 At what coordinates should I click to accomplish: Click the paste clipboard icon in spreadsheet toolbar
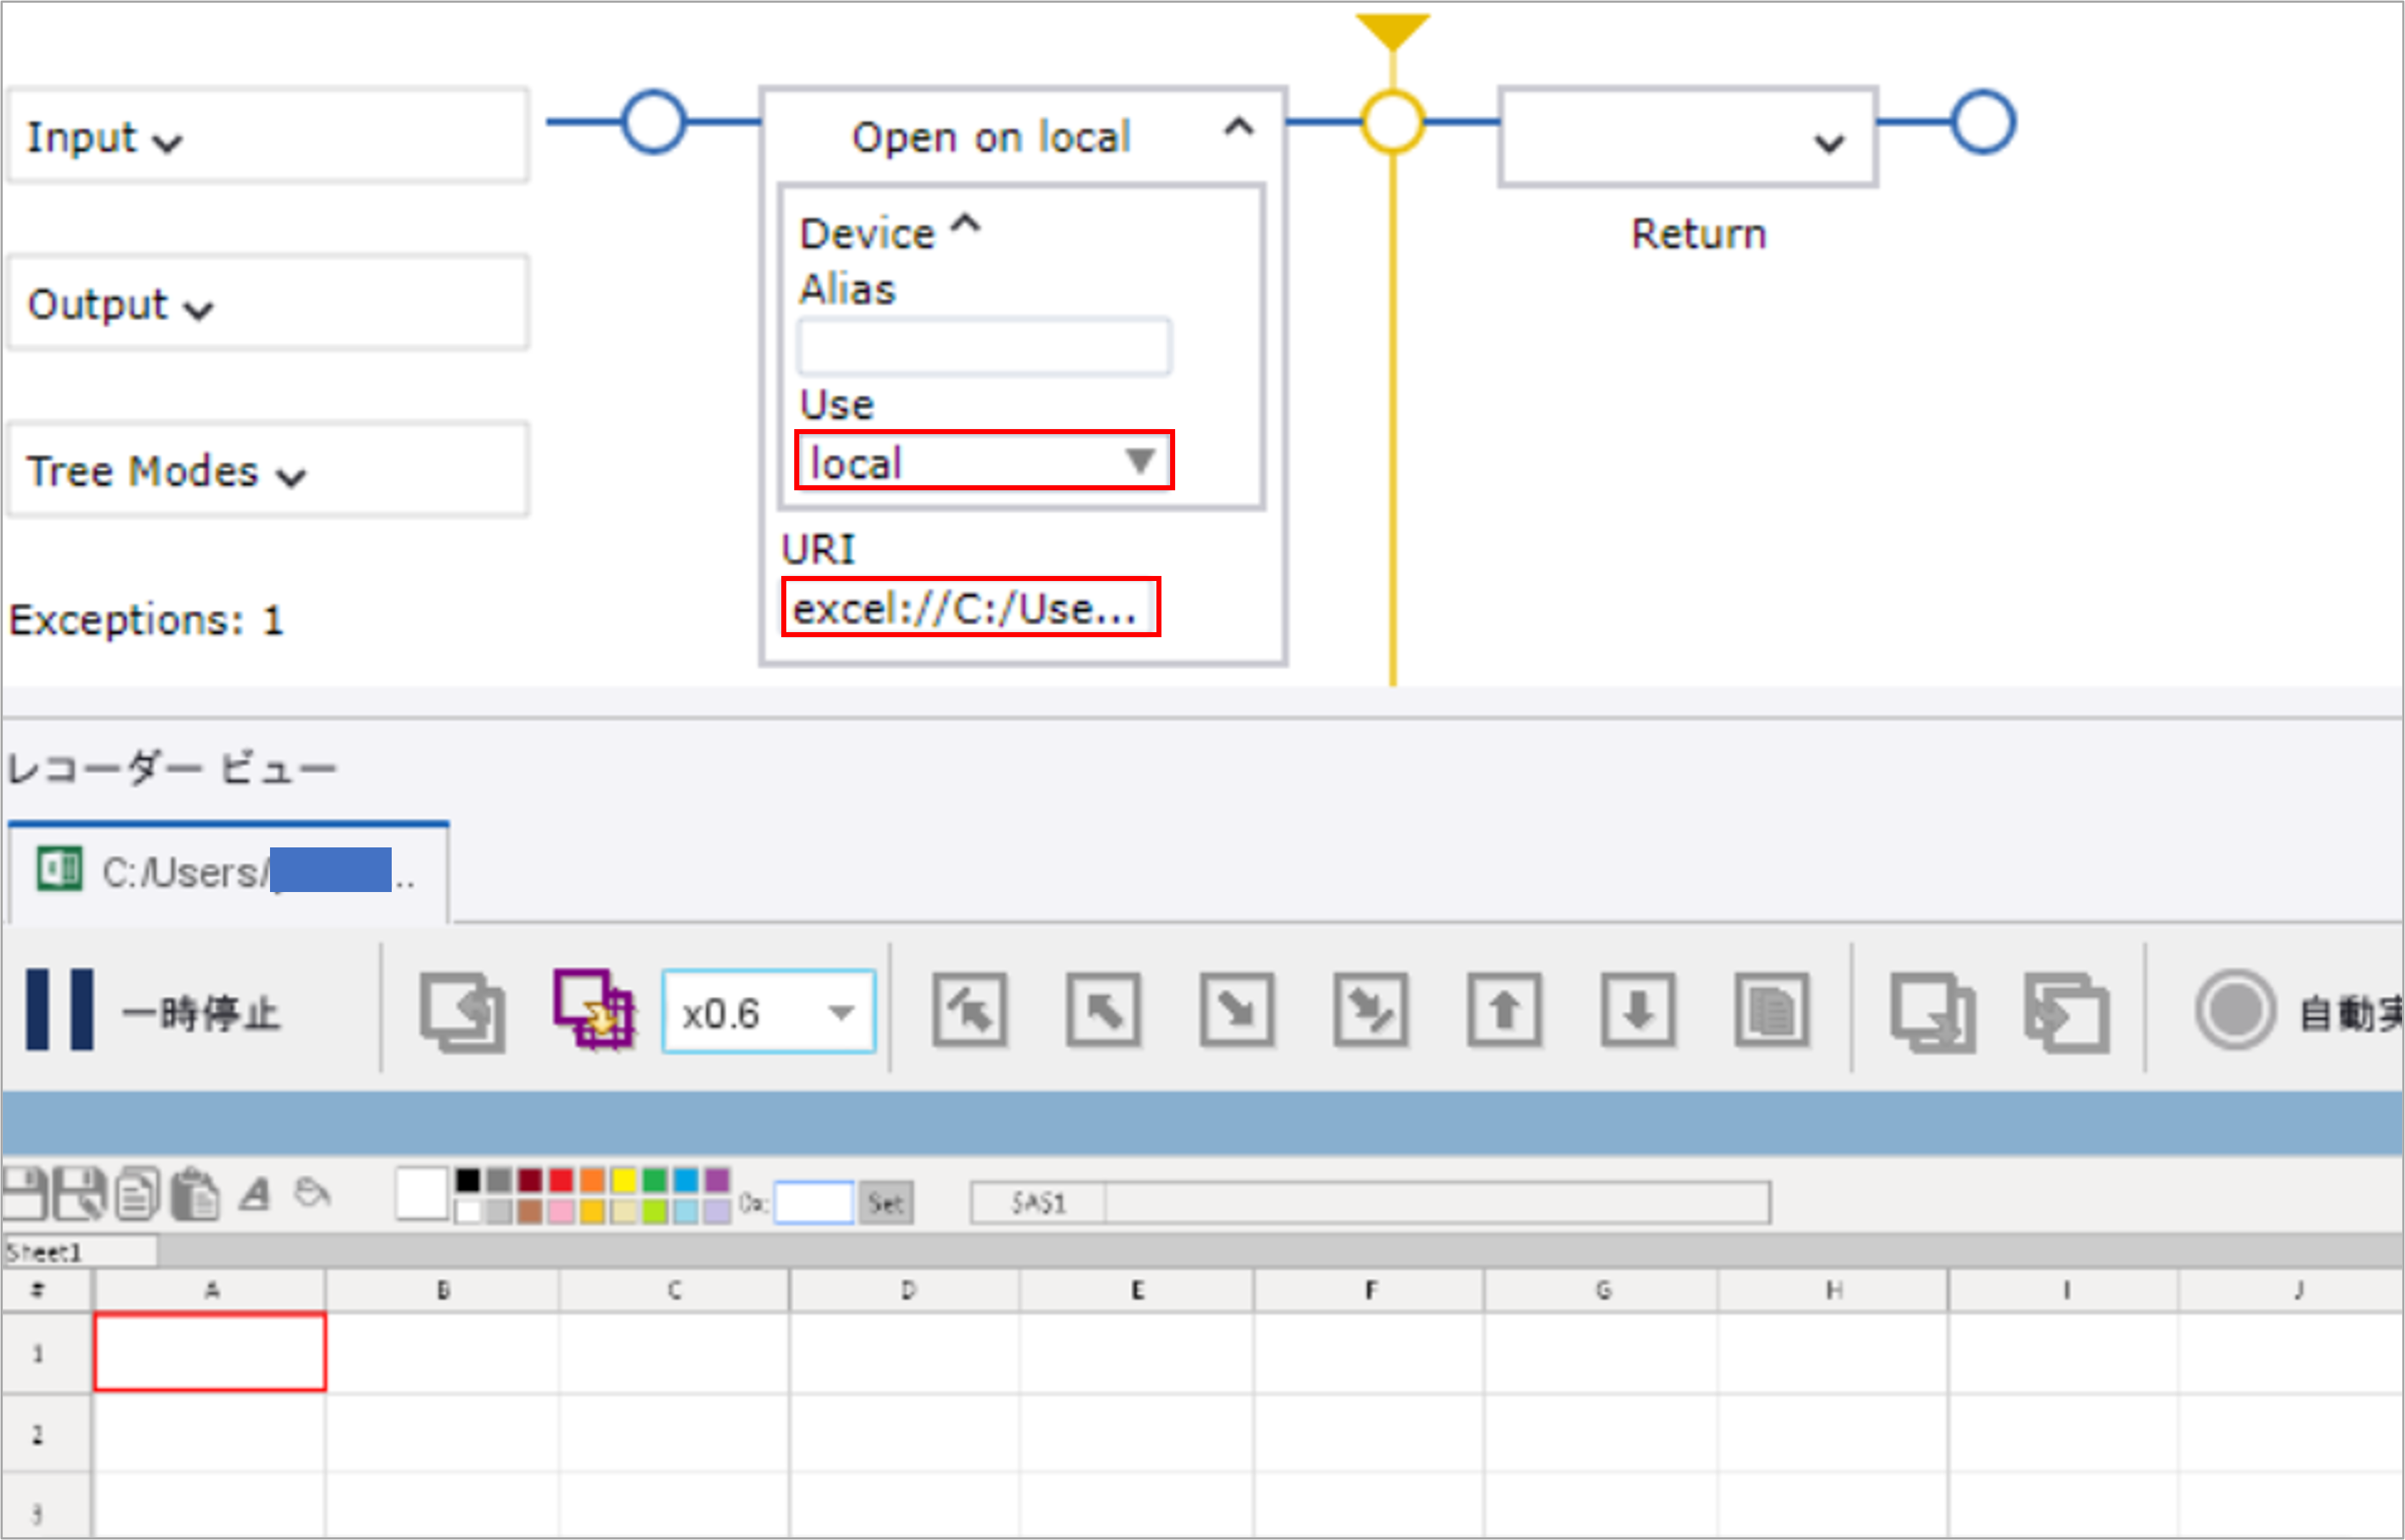point(195,1194)
